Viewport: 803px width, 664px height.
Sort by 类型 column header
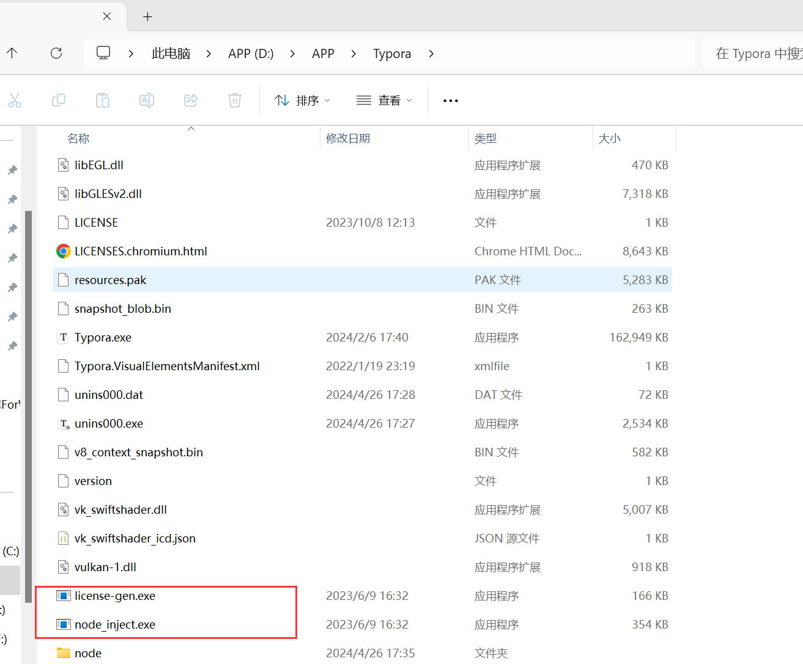[486, 139]
